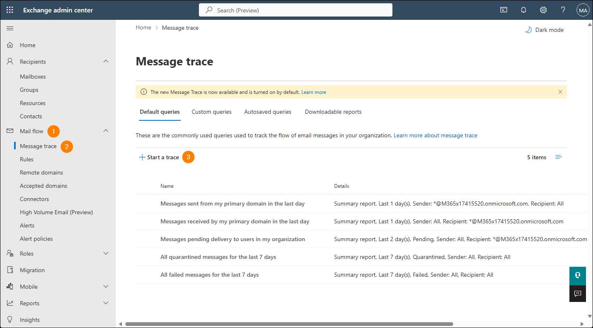The height and width of the screenshot is (328, 593).
Task: Open the support headset widget
Action: pyautogui.click(x=577, y=275)
